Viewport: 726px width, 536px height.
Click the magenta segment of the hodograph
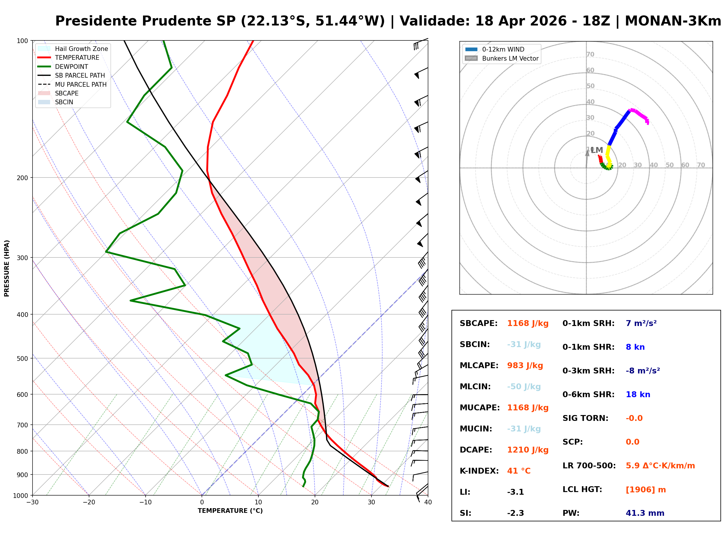click(639, 114)
